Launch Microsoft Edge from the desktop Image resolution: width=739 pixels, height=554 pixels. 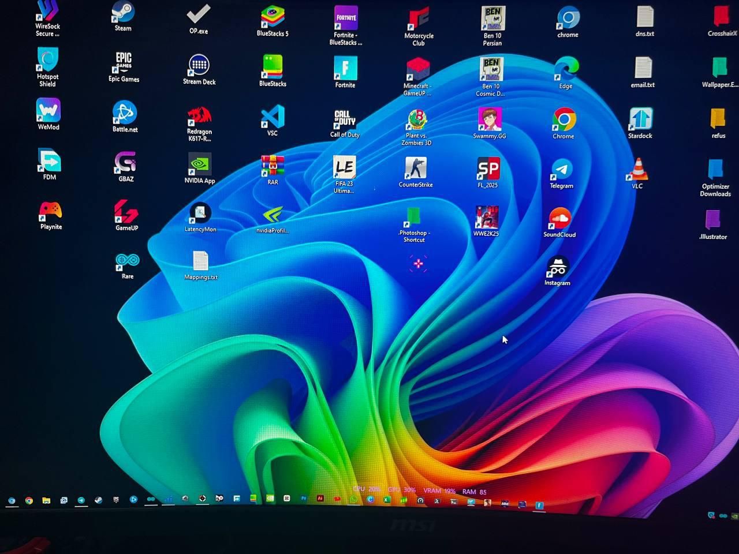click(x=566, y=73)
